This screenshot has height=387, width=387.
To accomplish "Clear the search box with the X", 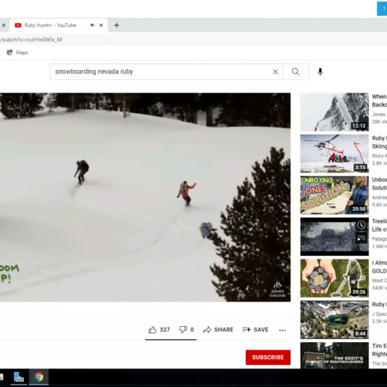I will (x=275, y=71).
